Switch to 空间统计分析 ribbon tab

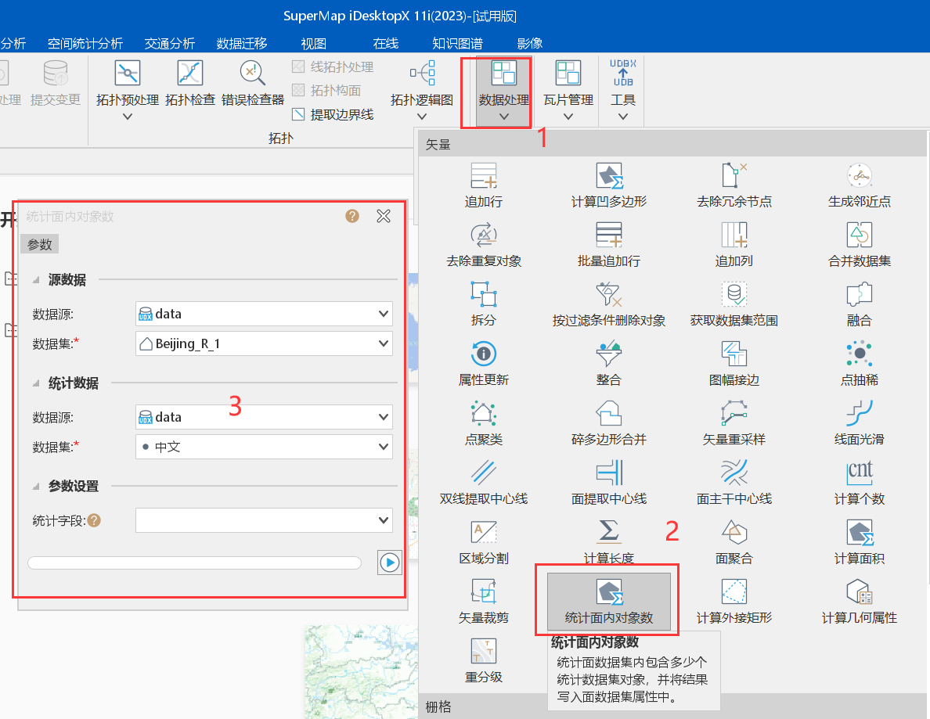[85, 43]
